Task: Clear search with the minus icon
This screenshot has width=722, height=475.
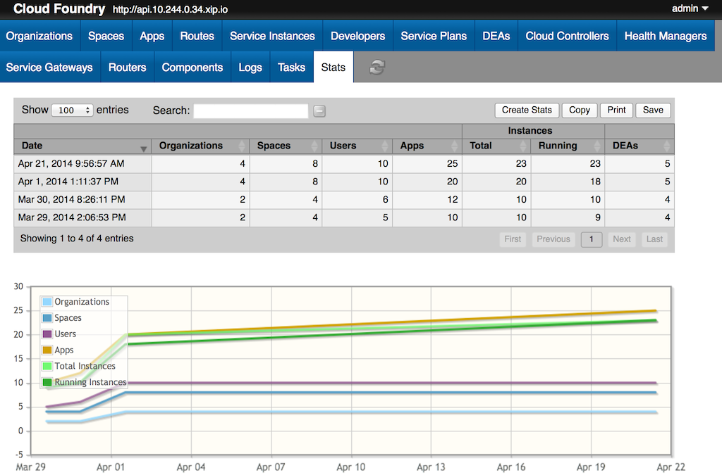Action: pyautogui.click(x=319, y=110)
